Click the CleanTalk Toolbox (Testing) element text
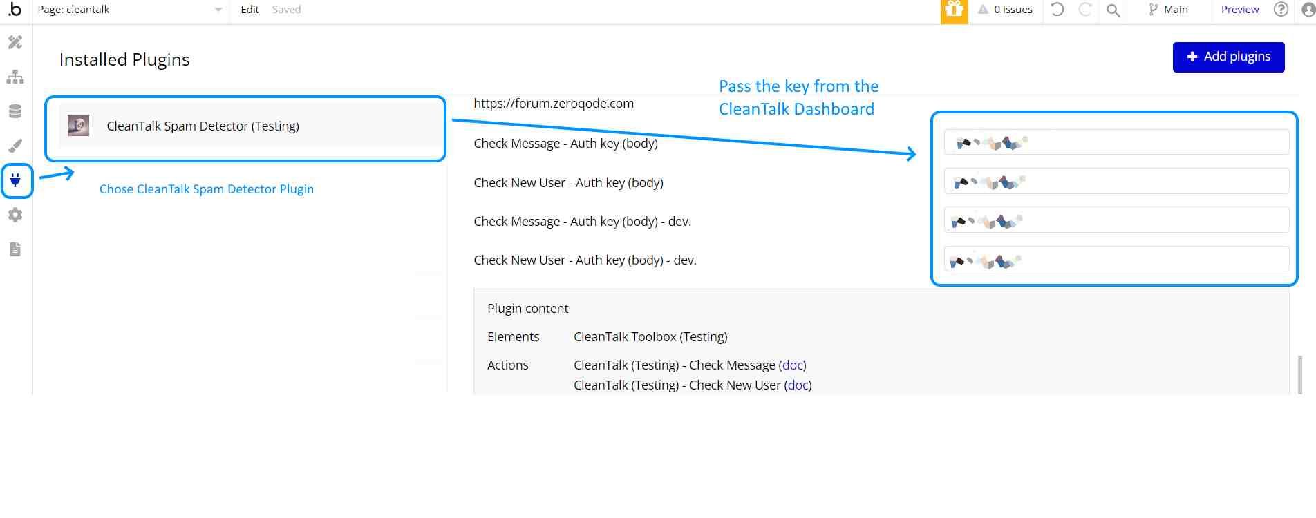The height and width of the screenshot is (518, 1316). (x=650, y=336)
